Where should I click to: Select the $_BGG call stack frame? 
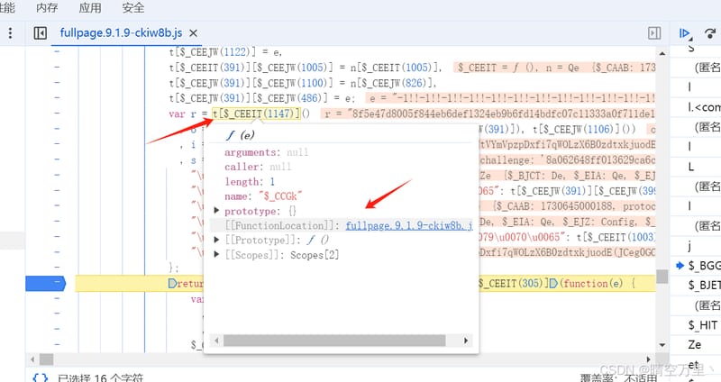click(704, 265)
